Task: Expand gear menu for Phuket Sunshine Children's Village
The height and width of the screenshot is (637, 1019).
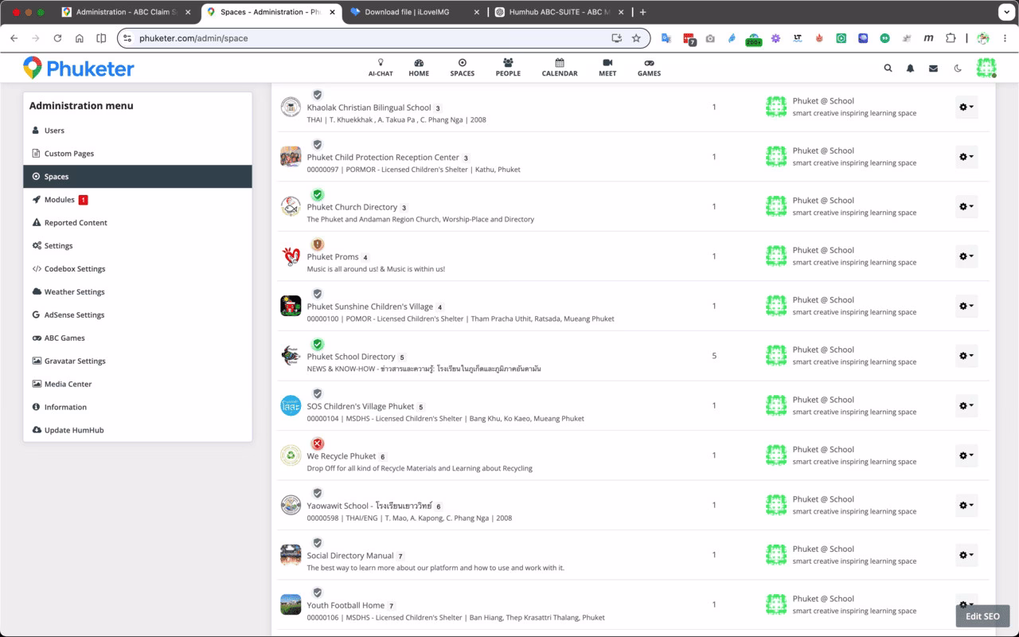Action: [966, 306]
